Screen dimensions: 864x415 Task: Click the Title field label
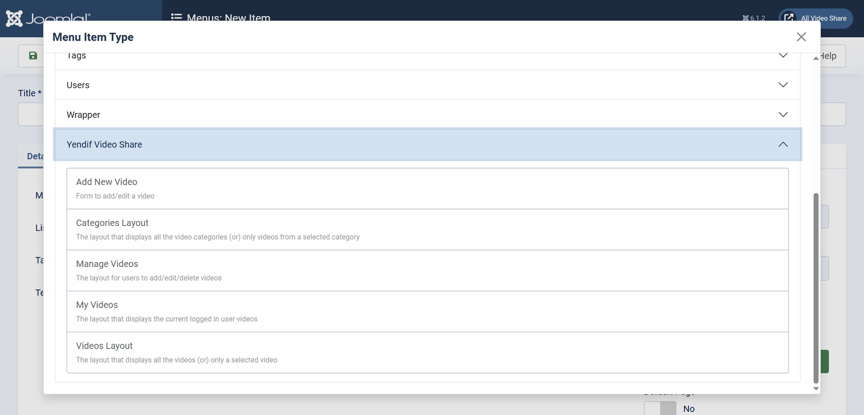[x=30, y=93]
